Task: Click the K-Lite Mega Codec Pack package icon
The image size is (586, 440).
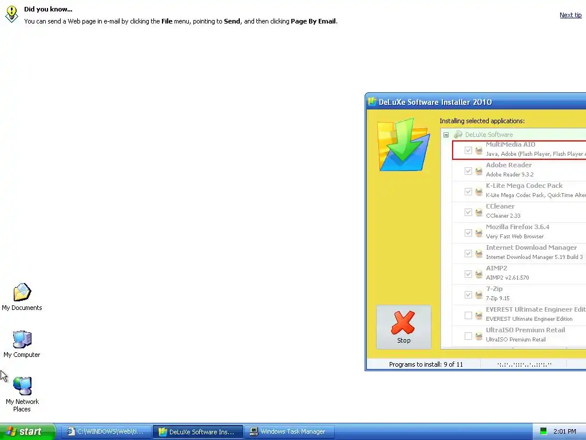Action: (x=479, y=191)
